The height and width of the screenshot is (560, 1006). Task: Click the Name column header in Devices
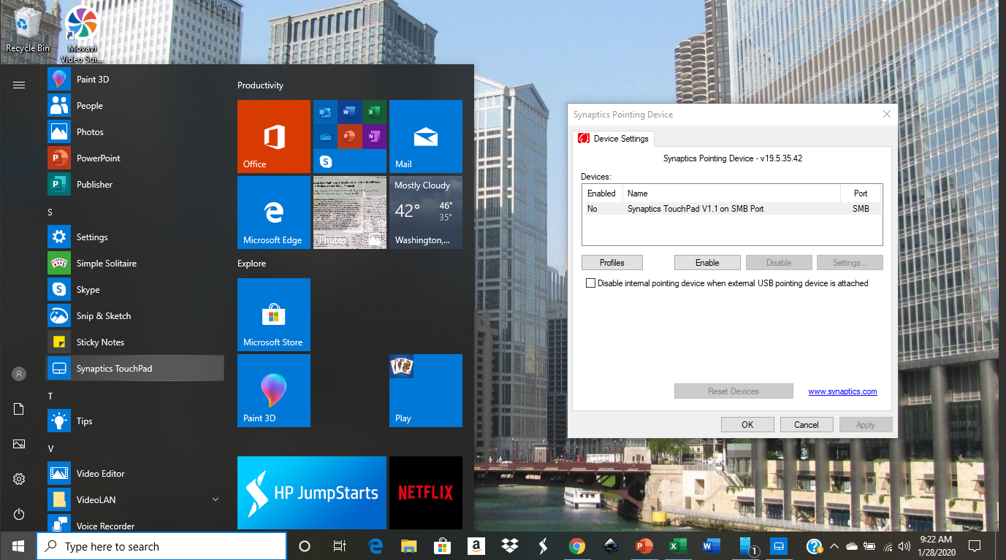[x=731, y=193]
